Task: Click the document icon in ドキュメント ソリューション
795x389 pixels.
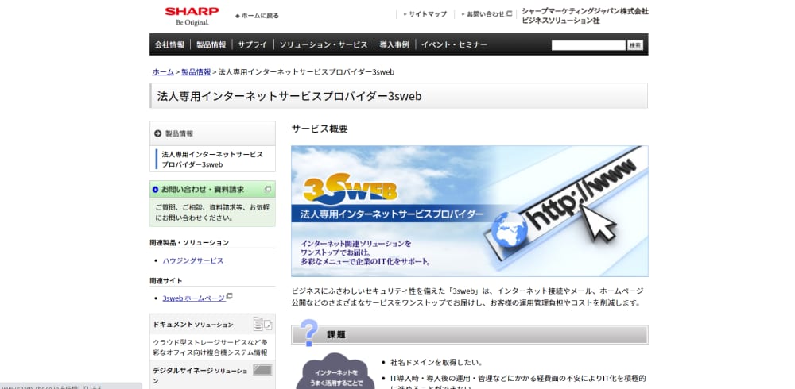Action: point(262,324)
